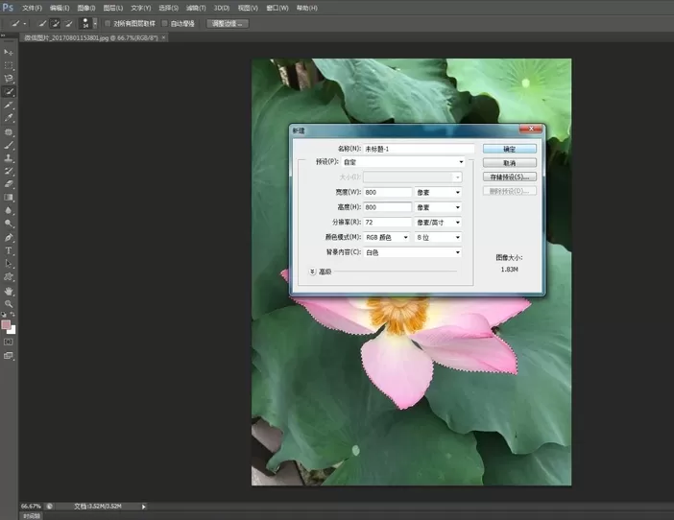
Task: Enable 自动增强 checkbox
Action: [165, 23]
